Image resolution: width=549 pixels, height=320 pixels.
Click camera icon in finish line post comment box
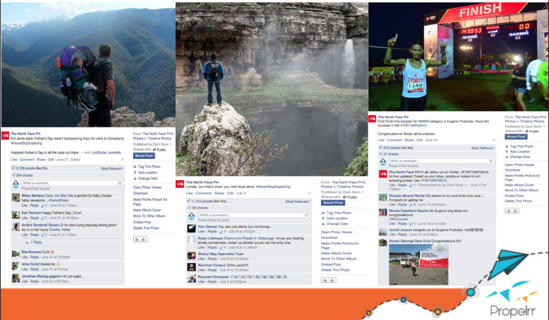(x=491, y=161)
